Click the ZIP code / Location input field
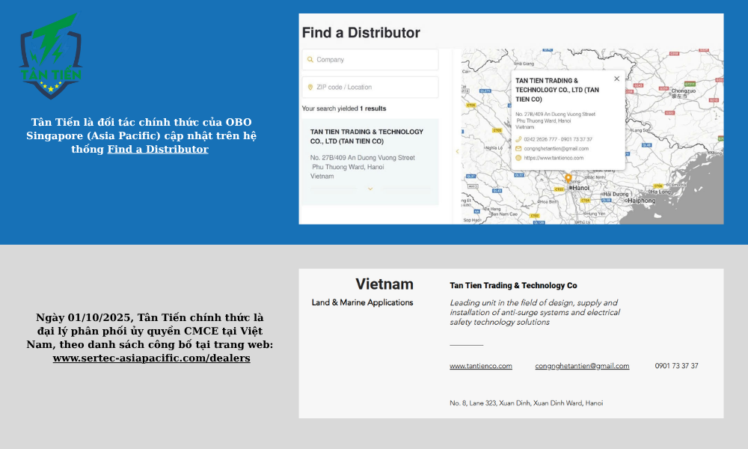Viewport: 748px width, 449px height. pos(370,87)
